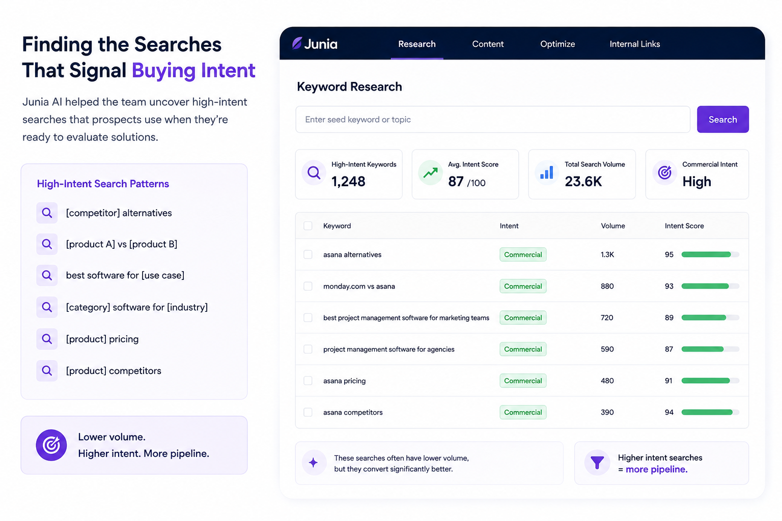
Task: Switch to the Content tab
Action: (x=488, y=44)
